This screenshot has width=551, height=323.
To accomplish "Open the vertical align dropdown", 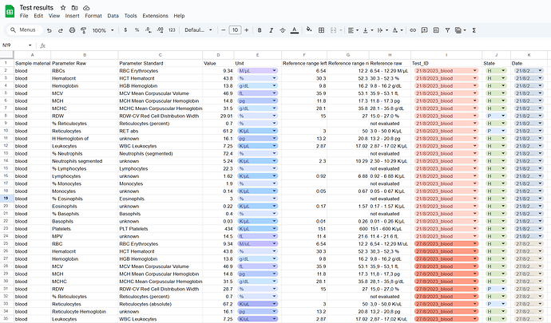I will [x=367, y=30].
